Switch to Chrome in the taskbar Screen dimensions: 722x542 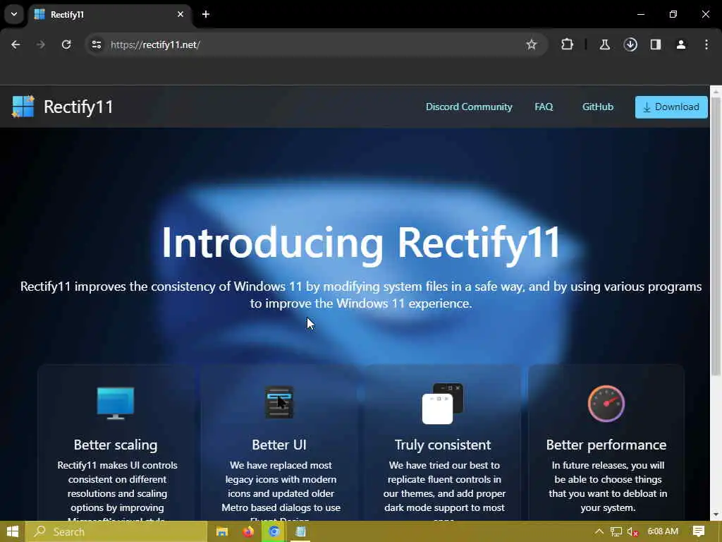point(274,531)
